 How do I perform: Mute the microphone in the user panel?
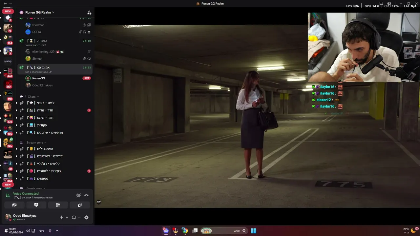pos(61,217)
